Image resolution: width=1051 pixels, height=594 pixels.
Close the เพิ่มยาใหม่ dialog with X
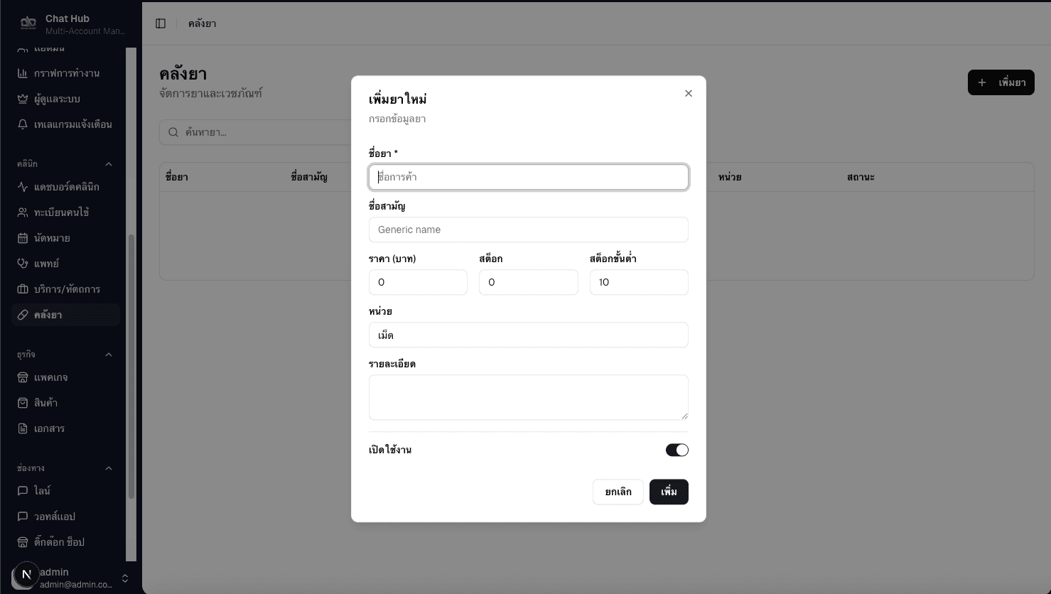point(688,93)
